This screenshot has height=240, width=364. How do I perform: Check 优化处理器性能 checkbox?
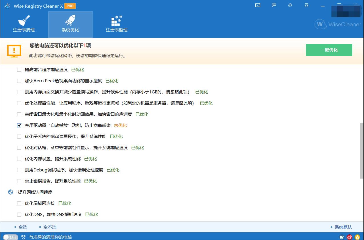click(19, 103)
